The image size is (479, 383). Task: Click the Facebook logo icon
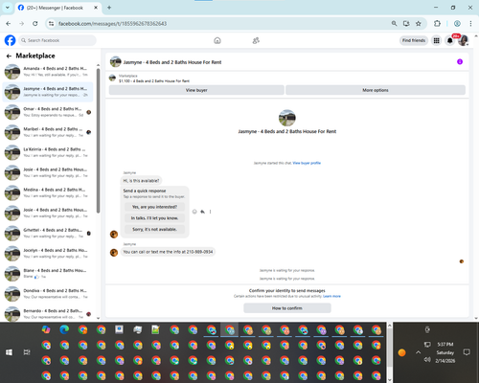(x=10, y=40)
